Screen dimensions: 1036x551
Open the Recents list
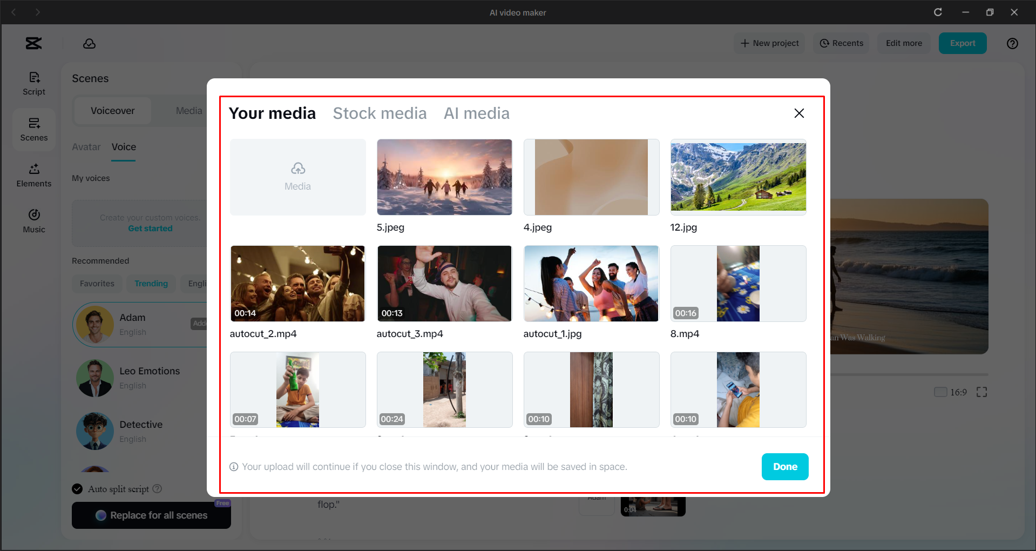tap(842, 43)
